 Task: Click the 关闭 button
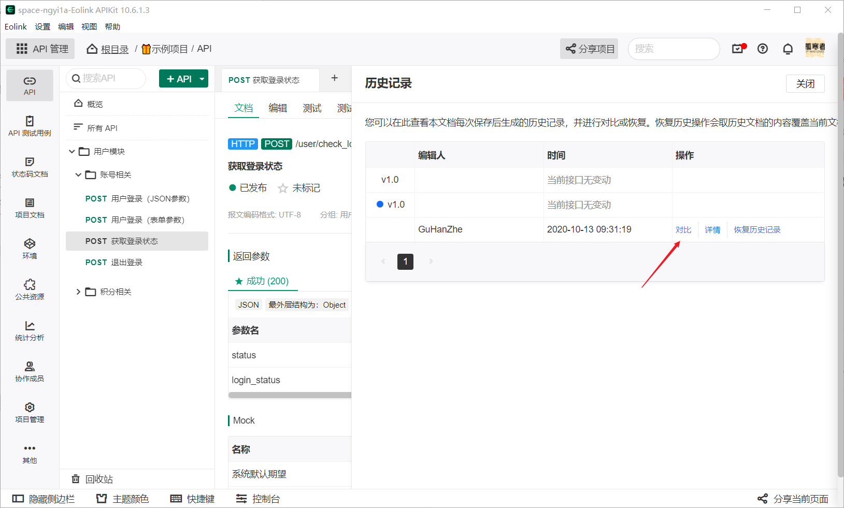805,83
